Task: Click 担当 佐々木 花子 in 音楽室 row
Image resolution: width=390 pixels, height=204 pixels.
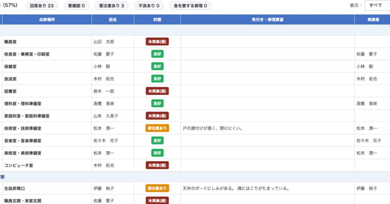Action: coord(106,141)
